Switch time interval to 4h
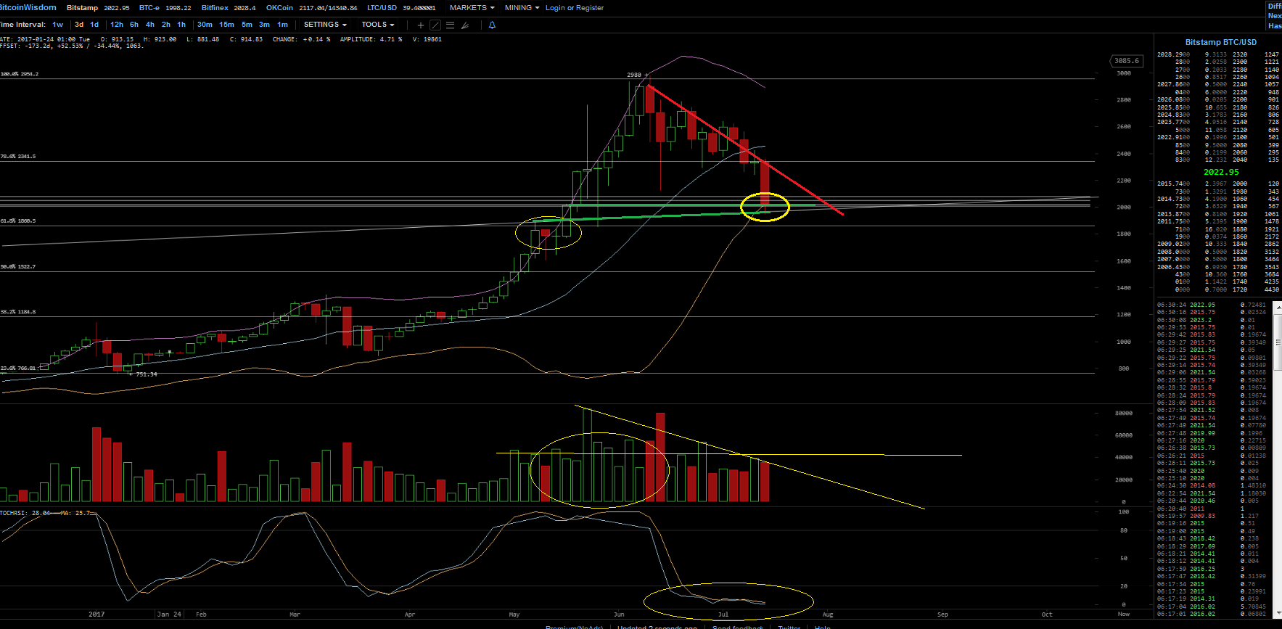The width and height of the screenshot is (1282, 629). (x=150, y=25)
